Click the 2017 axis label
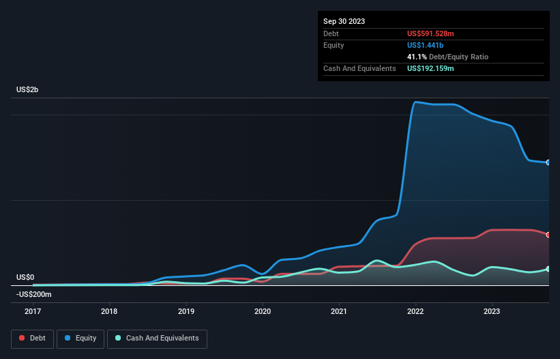560x359 pixels. point(33,311)
